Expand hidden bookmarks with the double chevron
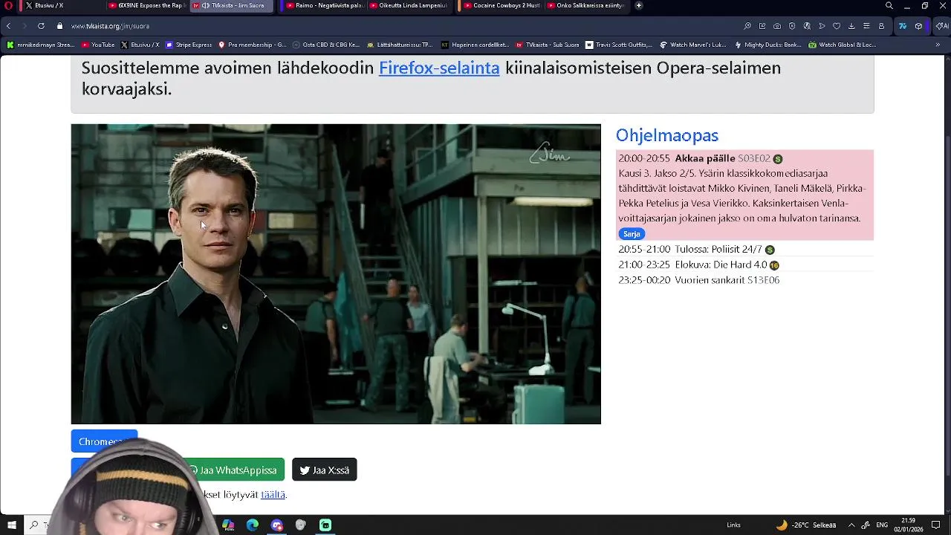951x535 pixels. tap(938, 45)
